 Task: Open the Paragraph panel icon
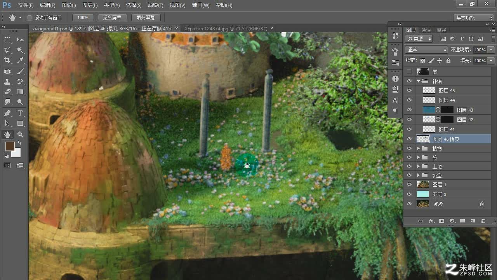coord(395,111)
